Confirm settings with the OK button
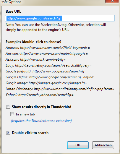This screenshot has width=120, height=154. coord(78,145)
